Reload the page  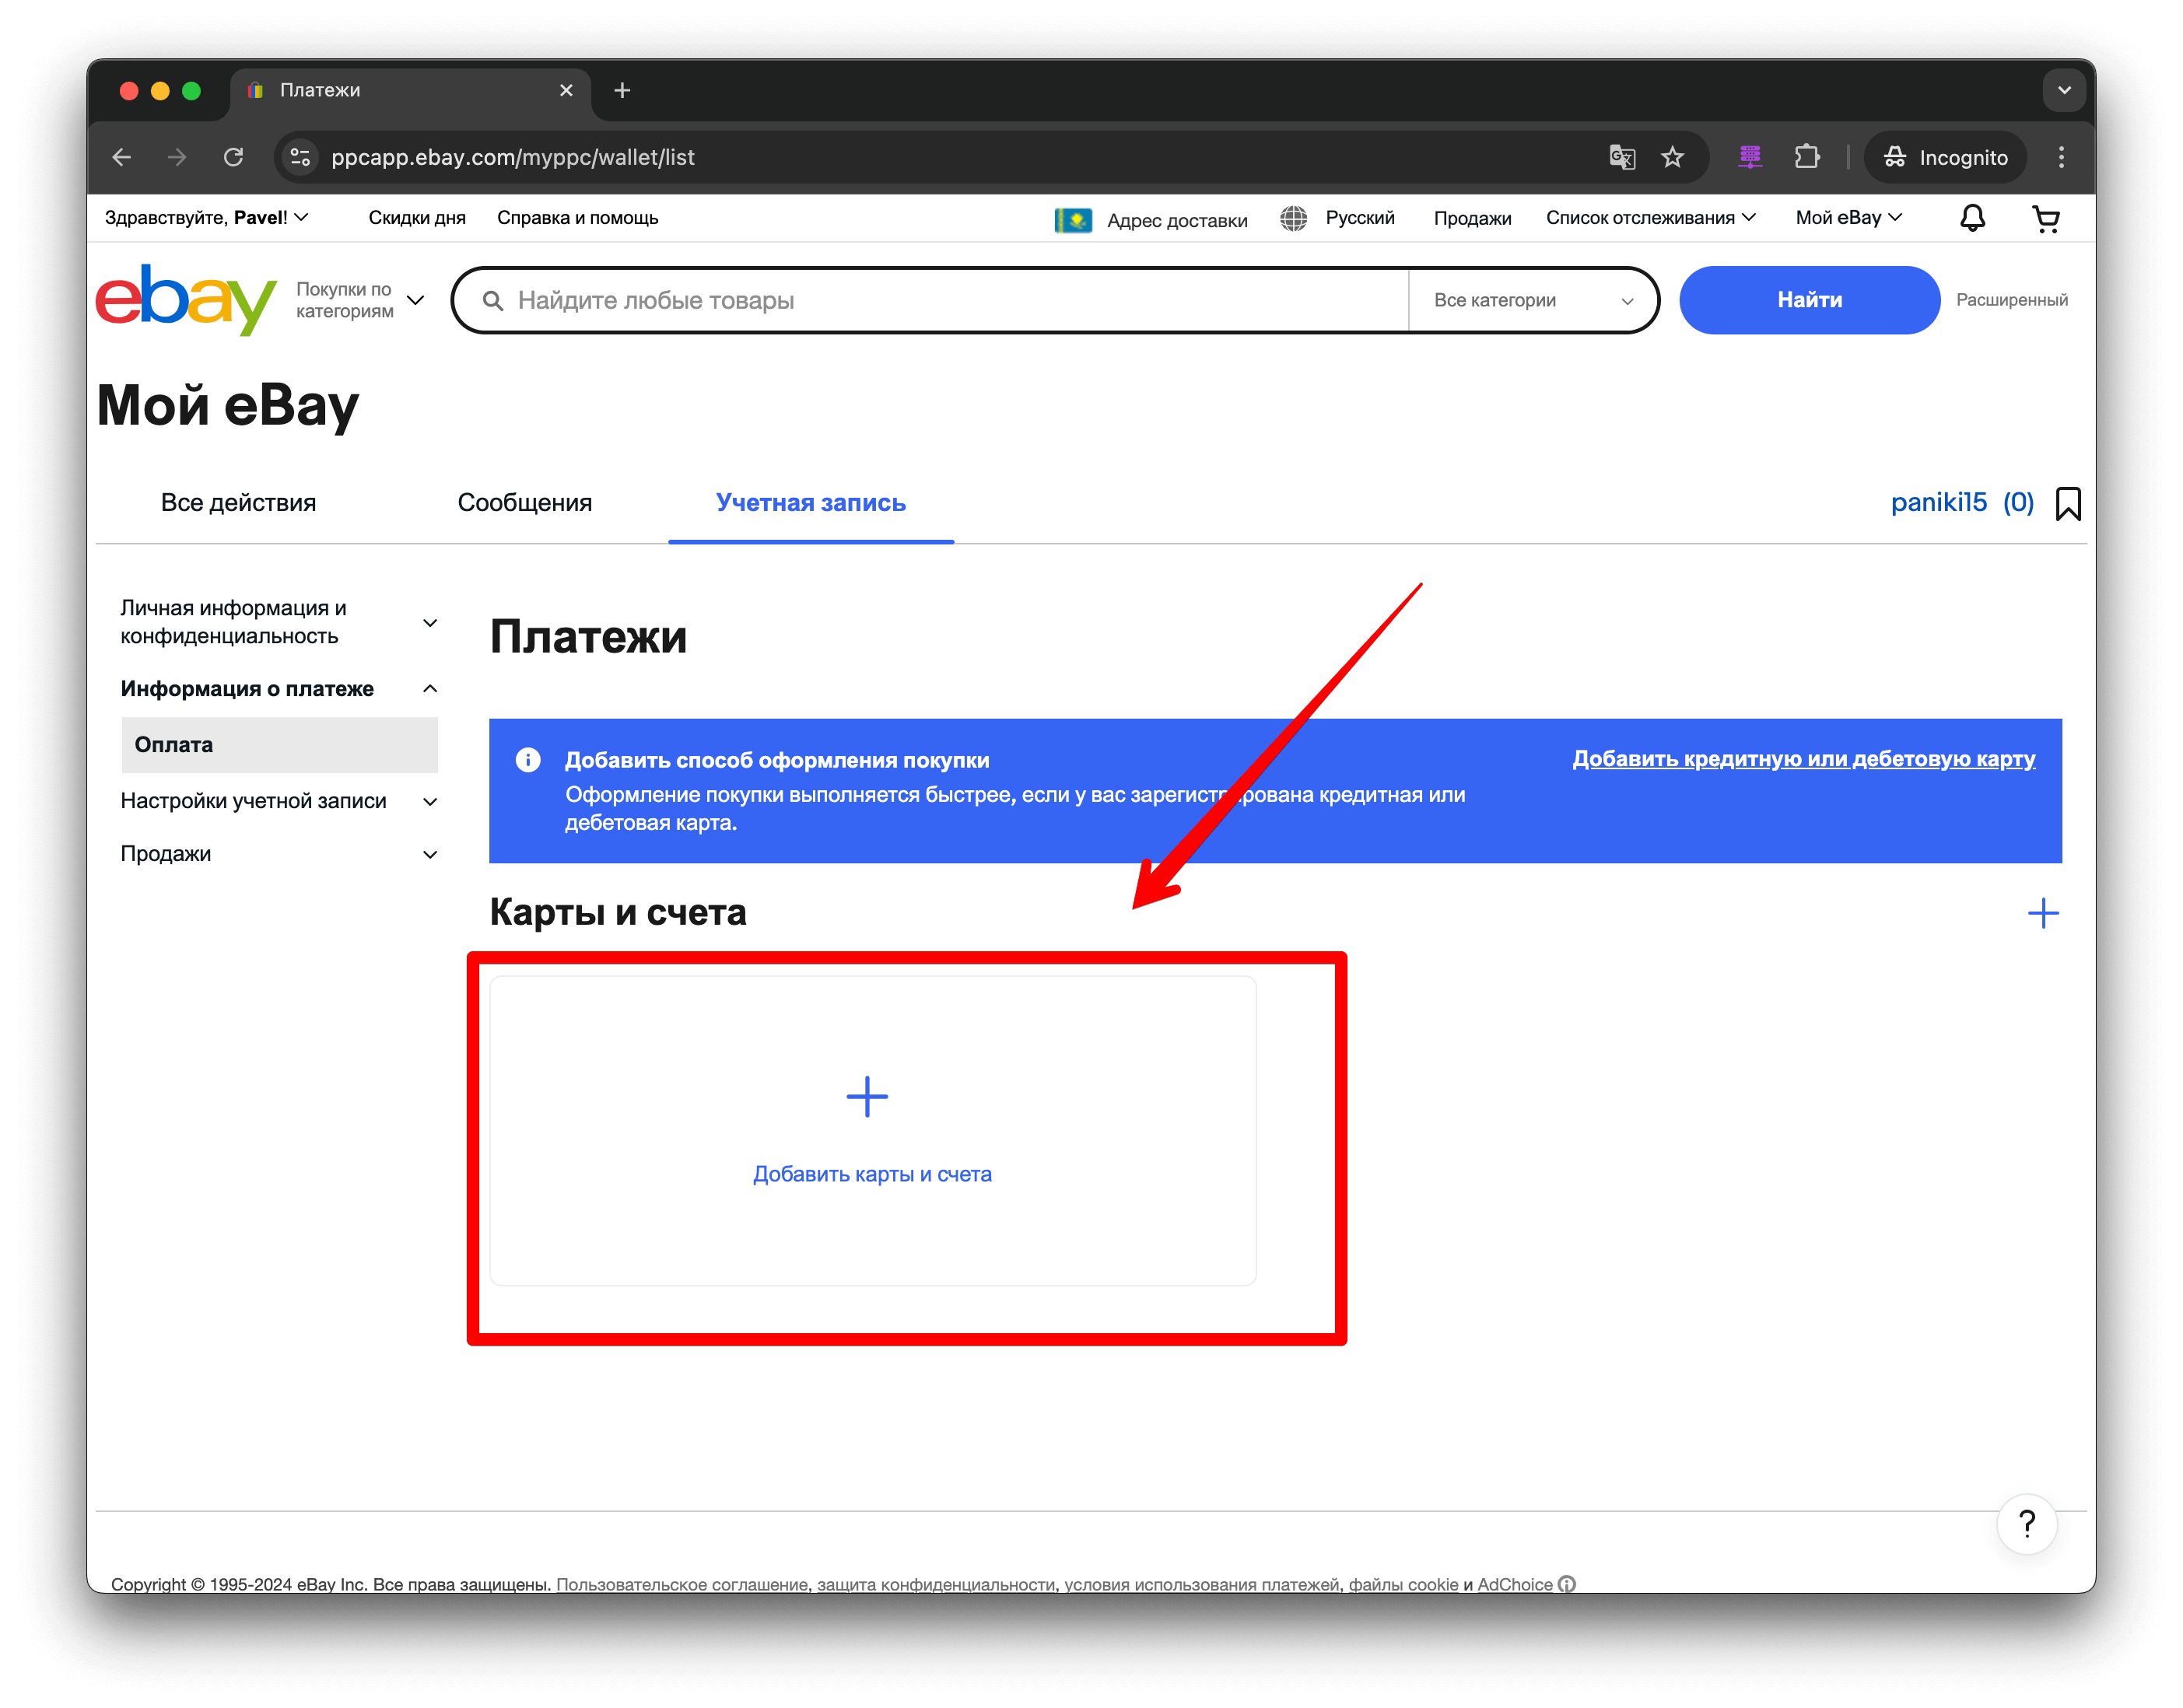[x=233, y=157]
